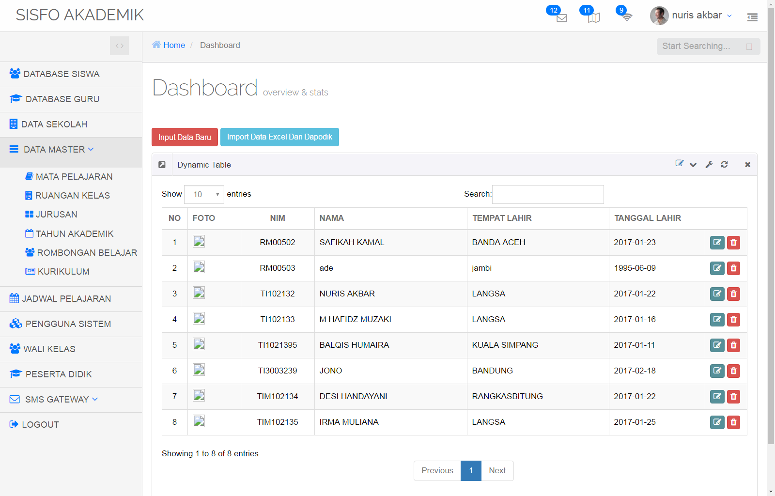This screenshot has height=496, width=775.
Task: Expand the Dynamic Table panel fullscreen icon
Action: tap(162, 165)
